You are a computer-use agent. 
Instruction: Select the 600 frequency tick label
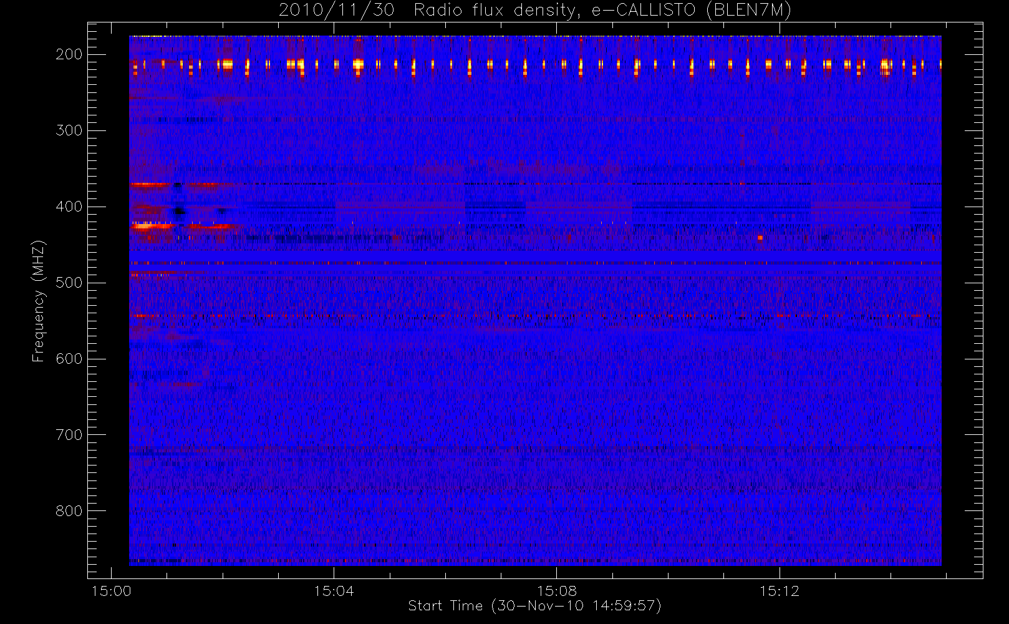click(x=69, y=359)
